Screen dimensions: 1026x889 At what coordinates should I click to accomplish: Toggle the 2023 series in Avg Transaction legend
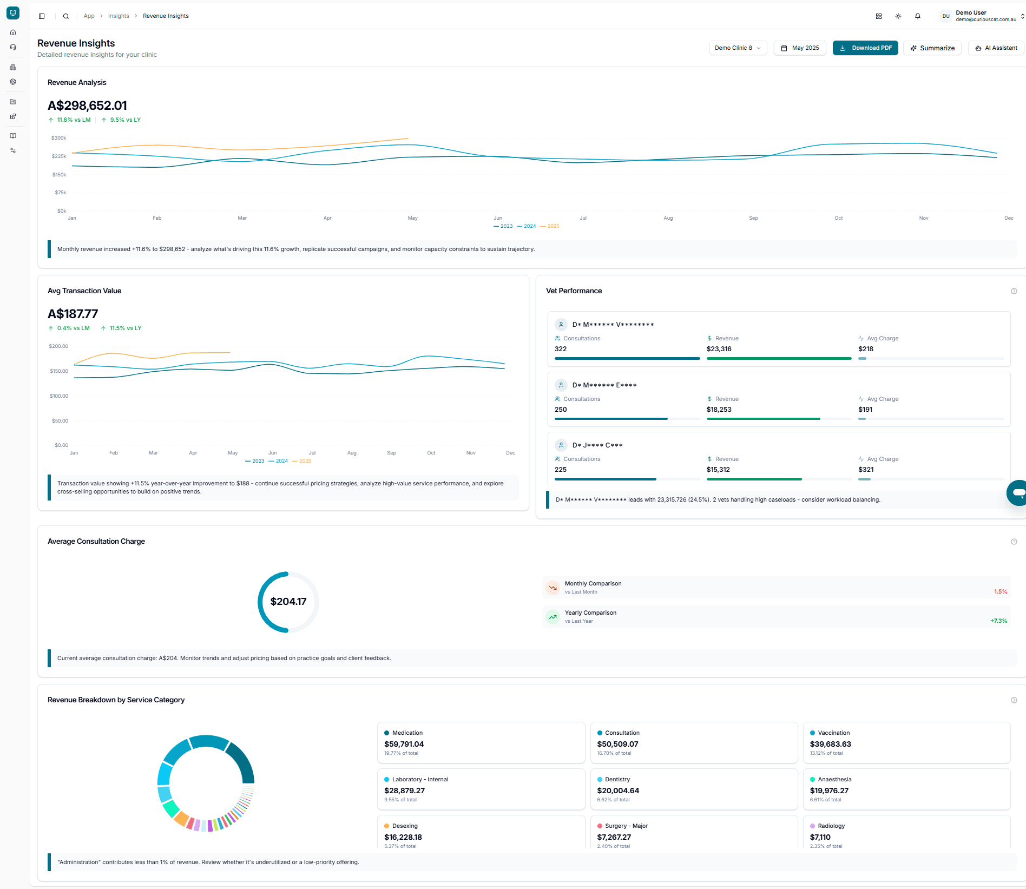[255, 461]
